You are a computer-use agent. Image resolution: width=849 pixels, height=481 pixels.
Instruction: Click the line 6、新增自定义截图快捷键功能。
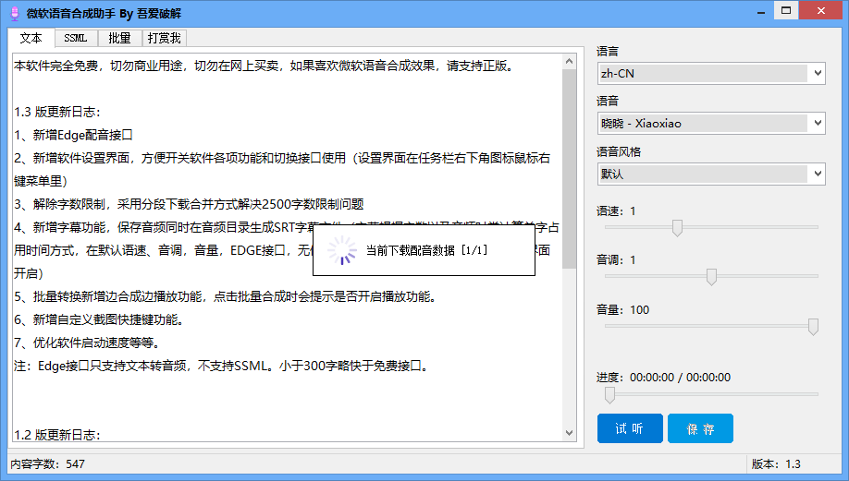(101, 320)
